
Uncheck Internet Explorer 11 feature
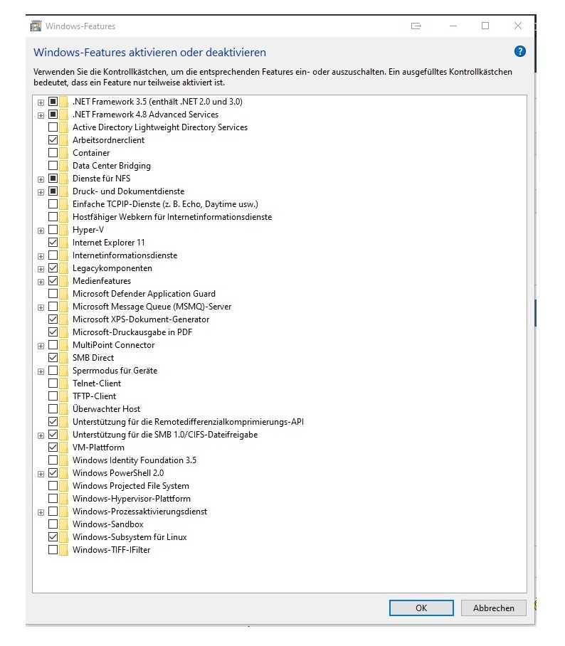click(53, 242)
